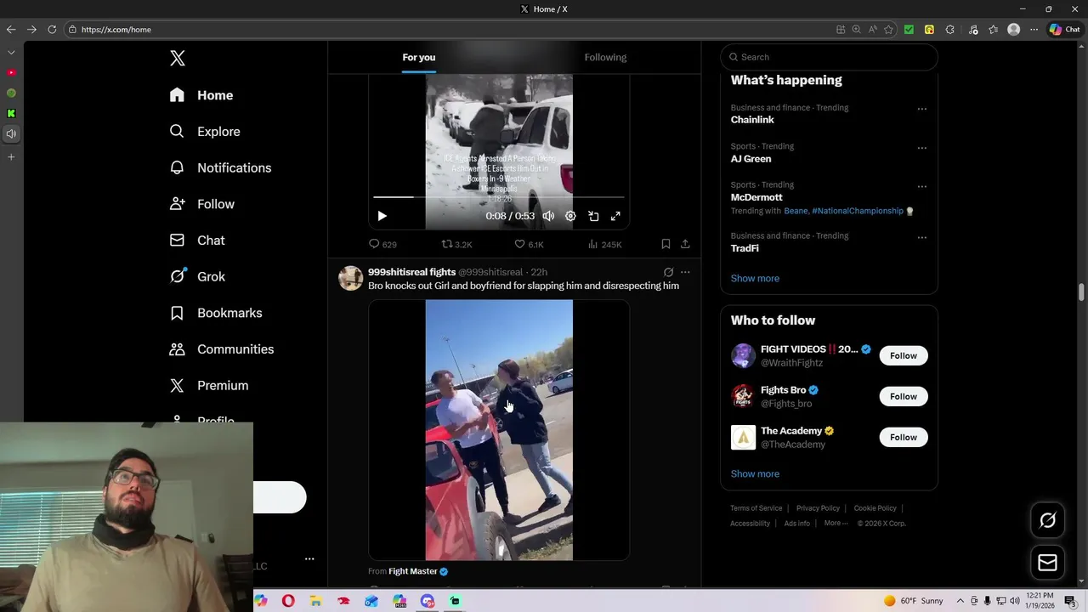The width and height of the screenshot is (1088, 612).
Task: Open Notifications in the sidebar
Action: (x=220, y=167)
